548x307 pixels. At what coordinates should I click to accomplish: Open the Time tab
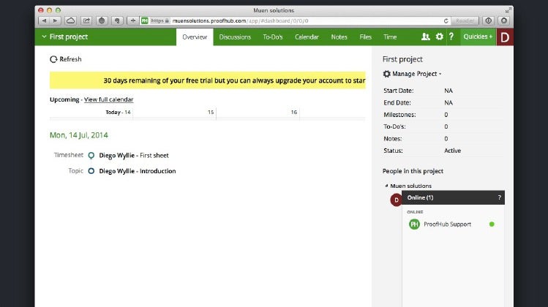click(x=390, y=37)
